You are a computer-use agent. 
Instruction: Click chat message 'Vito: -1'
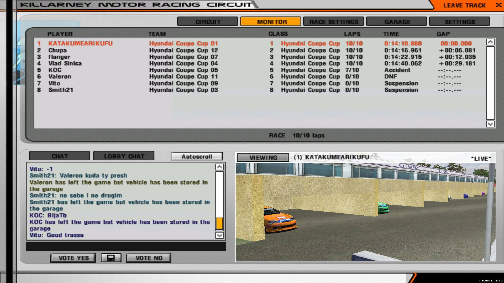[x=41, y=169]
